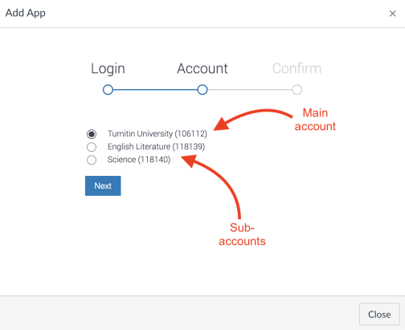
Task: Click the blue Next button
Action: point(103,185)
